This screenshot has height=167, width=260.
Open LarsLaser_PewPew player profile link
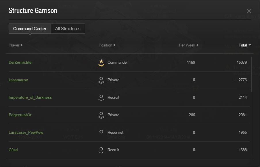pos(26,133)
